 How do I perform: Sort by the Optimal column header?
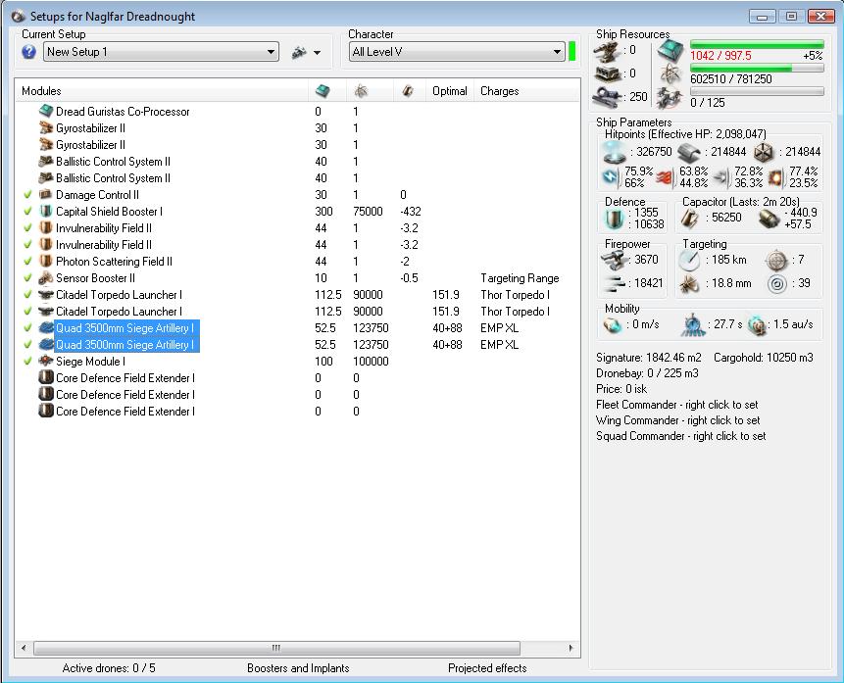tap(450, 91)
